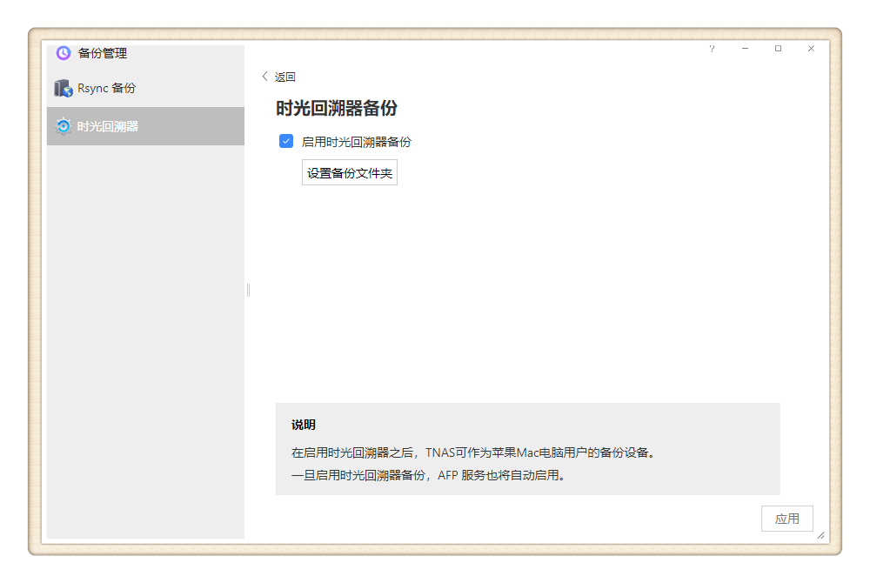
Task: Click the window resize grip corner
Action: 820,535
